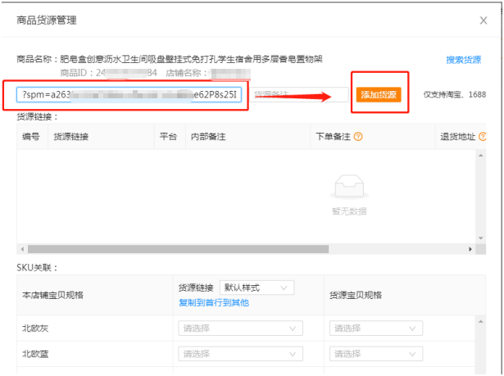Click the 仅支持淘宝、1688 note text
Viewport: 504px width, 376px height.
point(454,95)
